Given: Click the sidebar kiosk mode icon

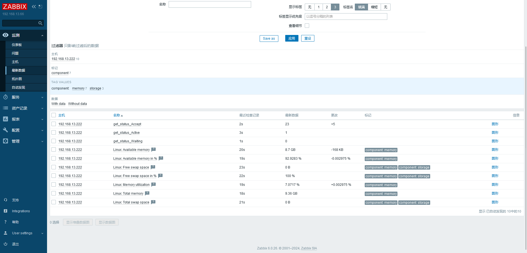Looking at the screenshot, I should 40,7.
